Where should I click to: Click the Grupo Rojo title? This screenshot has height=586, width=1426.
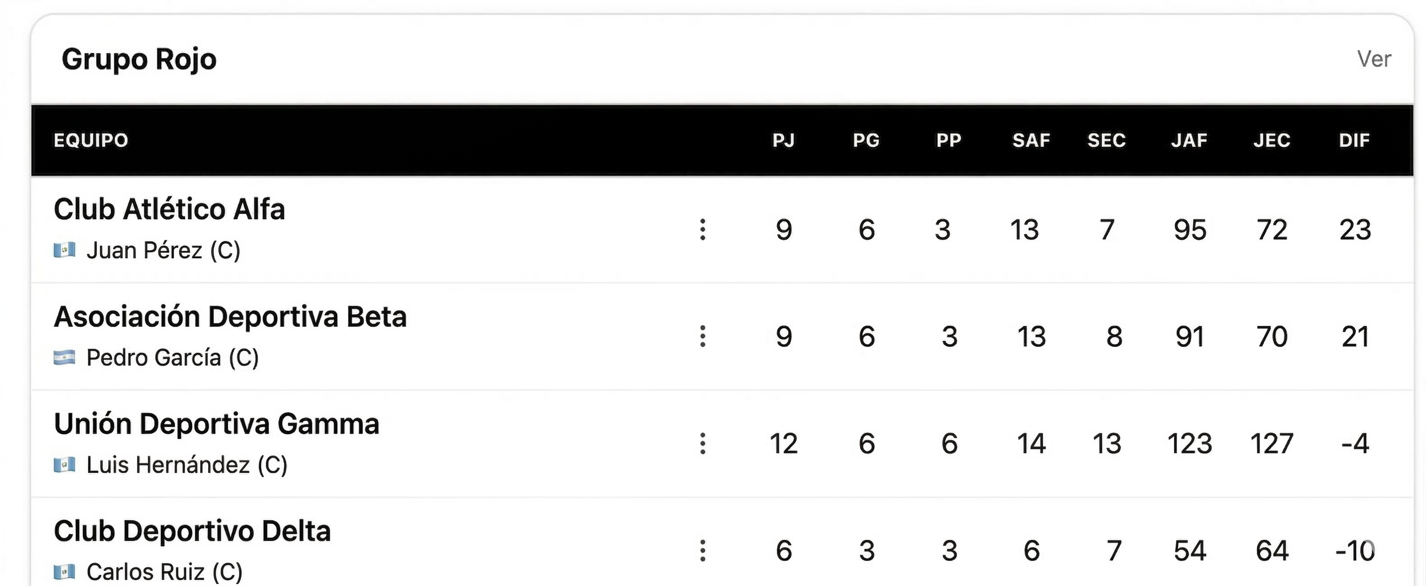point(139,58)
